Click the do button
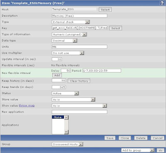This screenshot has height=153, width=166. (161, 150)
